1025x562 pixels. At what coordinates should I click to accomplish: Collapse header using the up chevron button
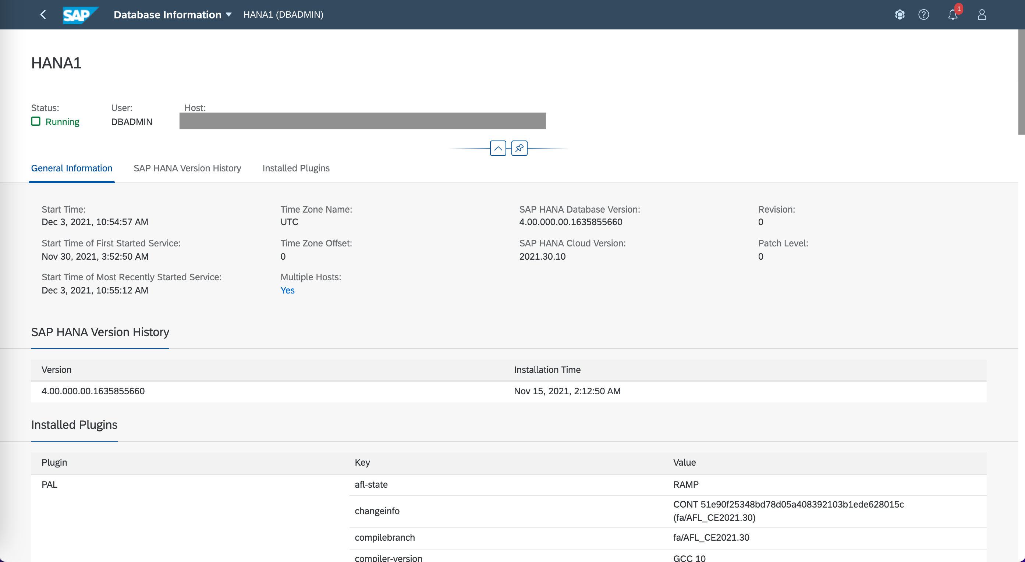pyautogui.click(x=498, y=148)
